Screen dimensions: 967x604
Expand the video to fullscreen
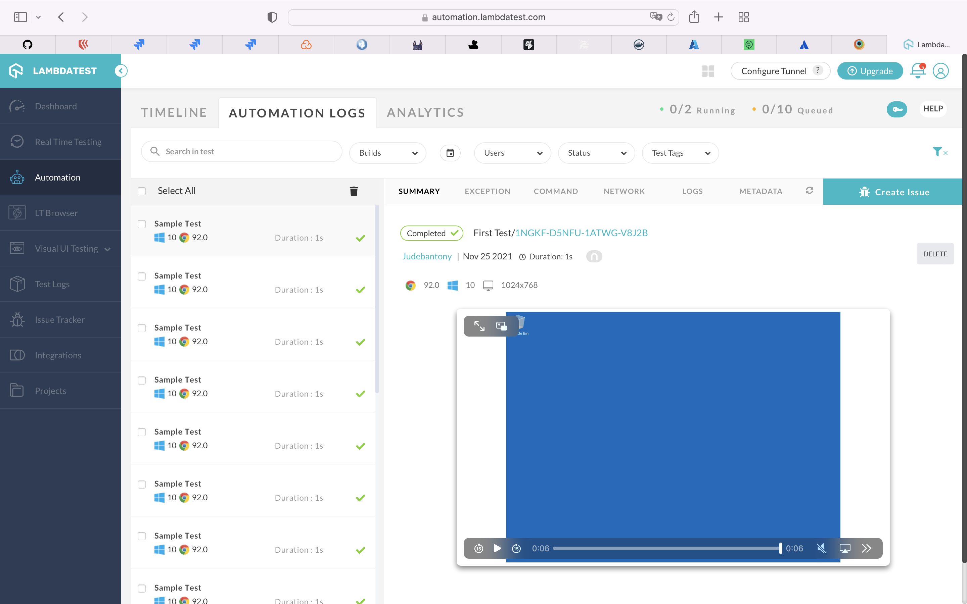(x=479, y=326)
